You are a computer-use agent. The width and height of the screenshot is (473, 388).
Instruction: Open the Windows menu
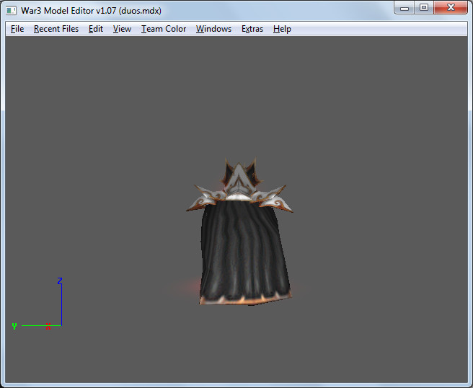[213, 29]
